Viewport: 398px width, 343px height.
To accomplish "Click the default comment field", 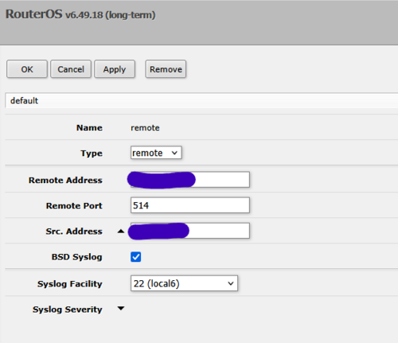I will point(201,100).
